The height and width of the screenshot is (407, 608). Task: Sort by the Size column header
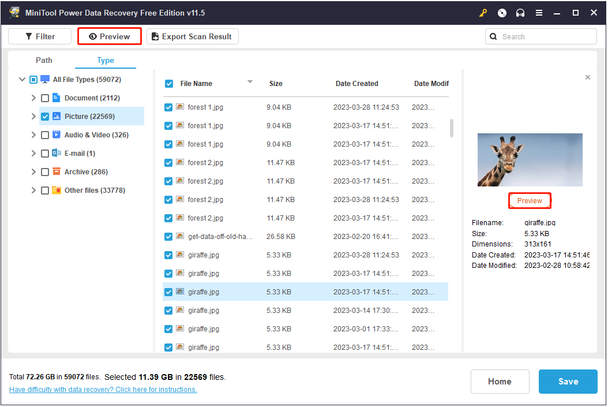click(x=276, y=83)
